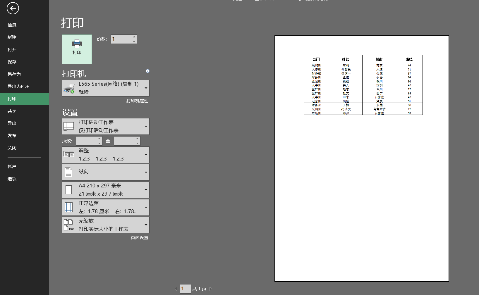The width and height of the screenshot is (479, 295).
Task: Click the normal margins icon
Action: tap(68, 207)
